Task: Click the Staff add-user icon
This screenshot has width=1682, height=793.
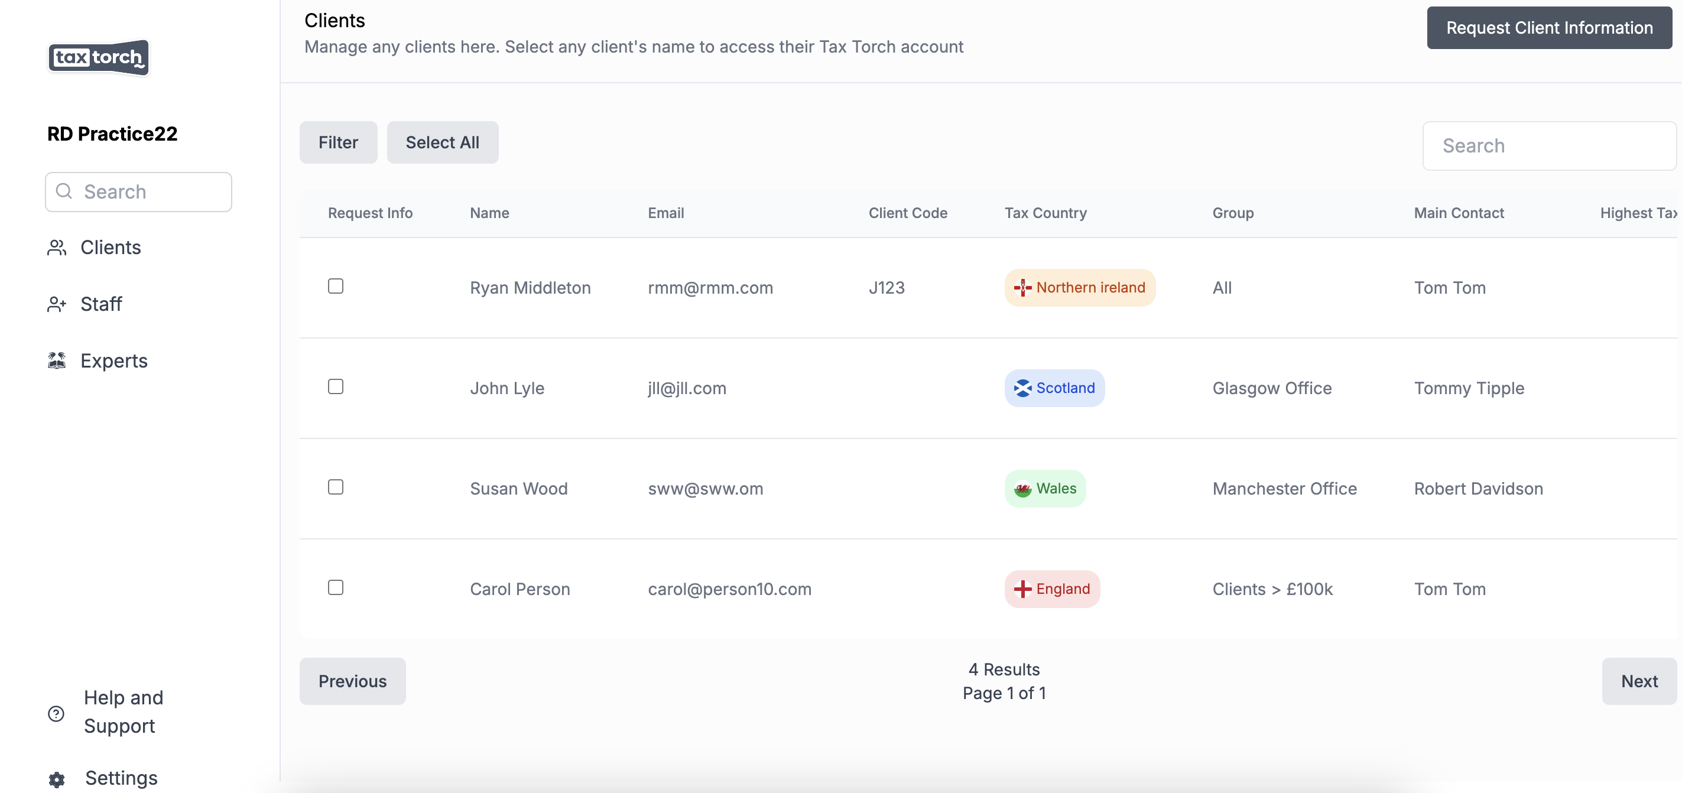Action: (x=57, y=304)
